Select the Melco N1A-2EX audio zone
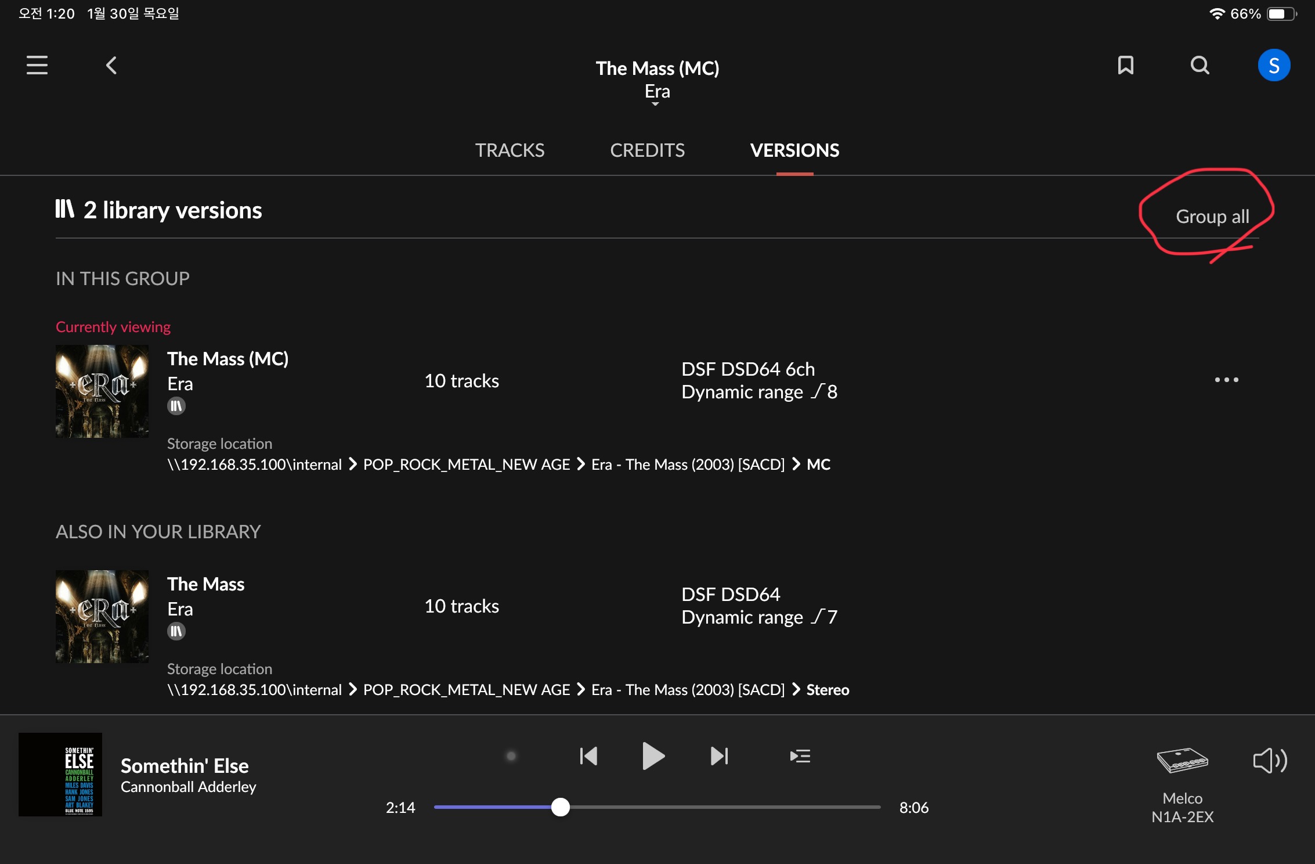 tap(1182, 785)
